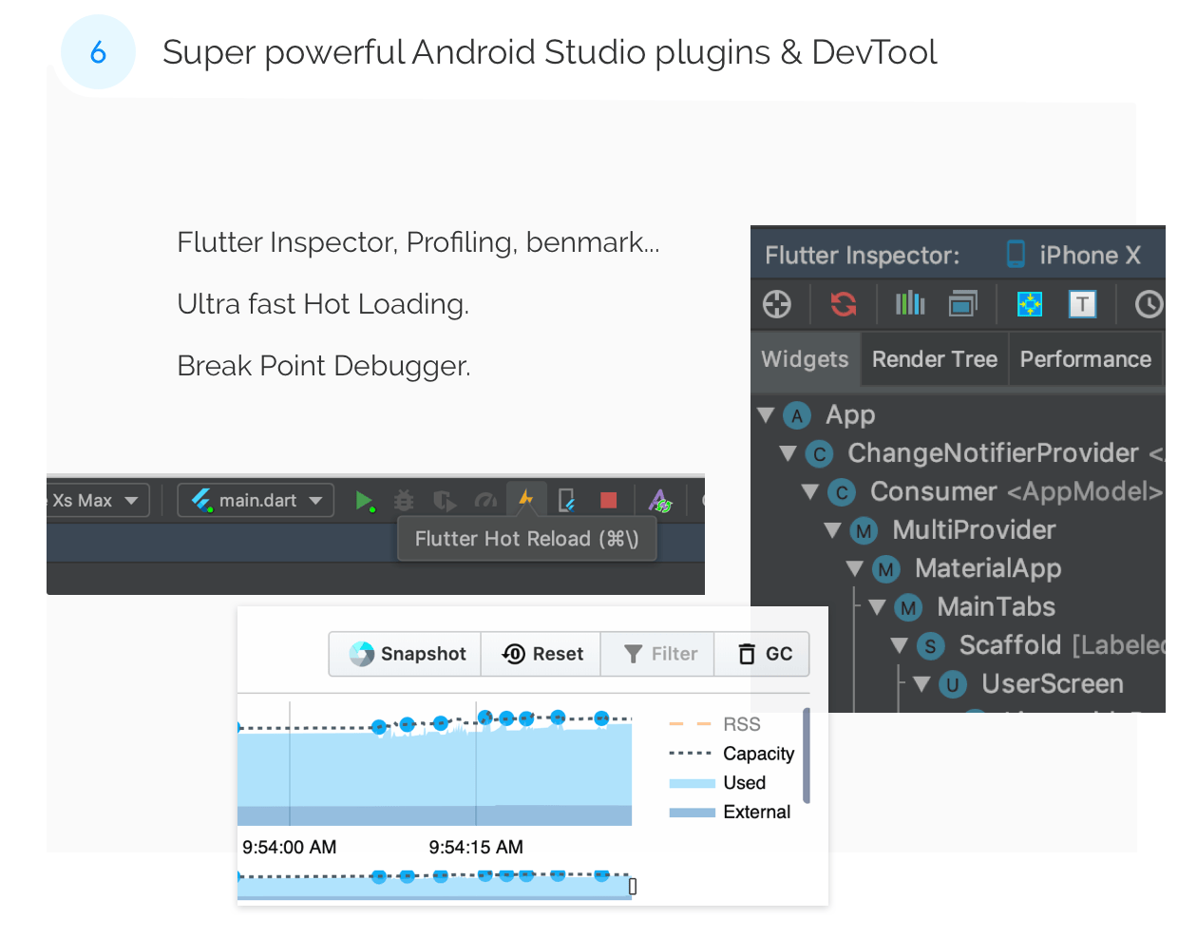
Task: Click the iPhone X device icon
Action: tap(1016, 254)
